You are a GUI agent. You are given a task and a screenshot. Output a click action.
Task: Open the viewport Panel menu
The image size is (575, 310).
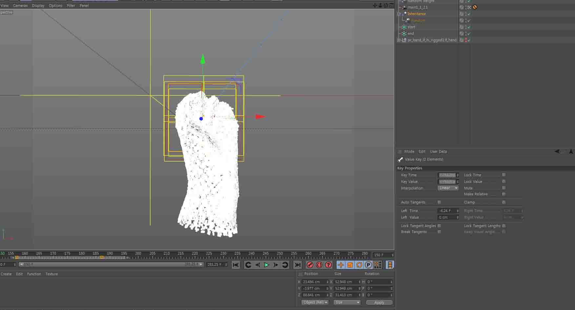coord(84,6)
